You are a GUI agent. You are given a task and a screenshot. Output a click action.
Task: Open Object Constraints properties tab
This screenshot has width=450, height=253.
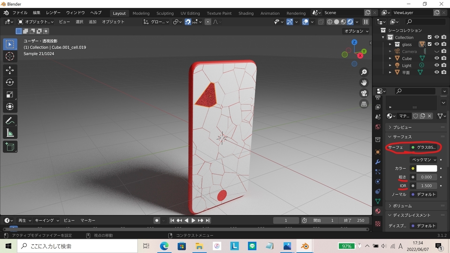(x=378, y=191)
